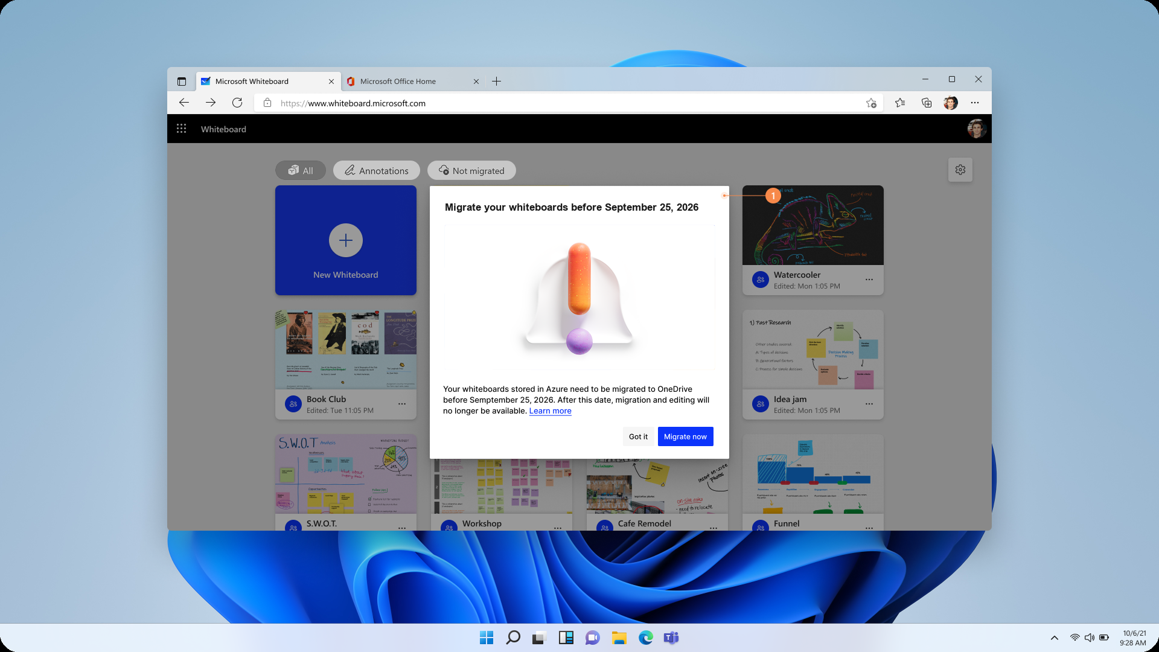Open the Favorites list in Edge
This screenshot has width=1159, height=652.
pyautogui.click(x=900, y=103)
